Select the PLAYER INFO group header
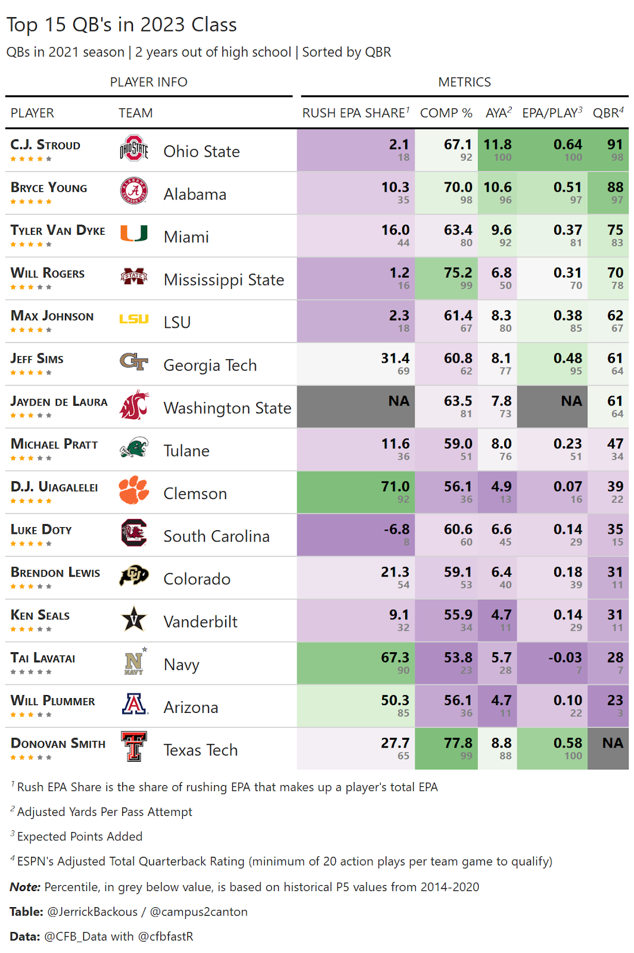This screenshot has width=634, height=953. pos(149,82)
